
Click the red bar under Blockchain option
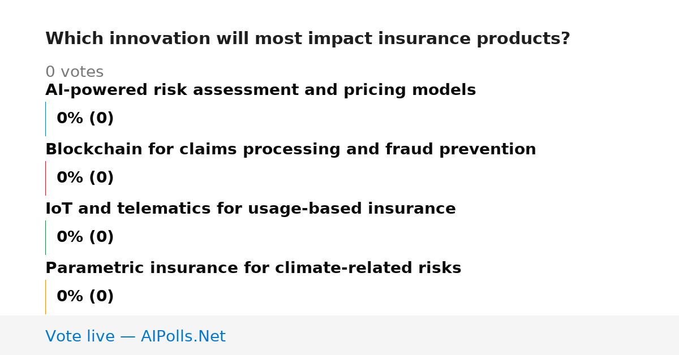tap(45, 178)
